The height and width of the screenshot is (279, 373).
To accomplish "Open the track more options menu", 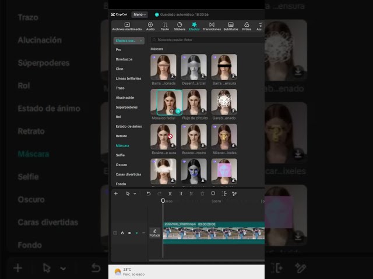I will (144, 233).
